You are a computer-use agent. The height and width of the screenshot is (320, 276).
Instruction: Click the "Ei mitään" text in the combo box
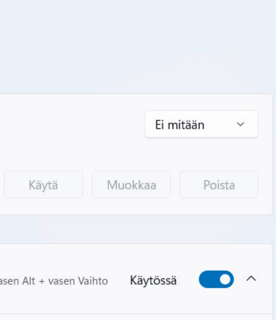(179, 125)
